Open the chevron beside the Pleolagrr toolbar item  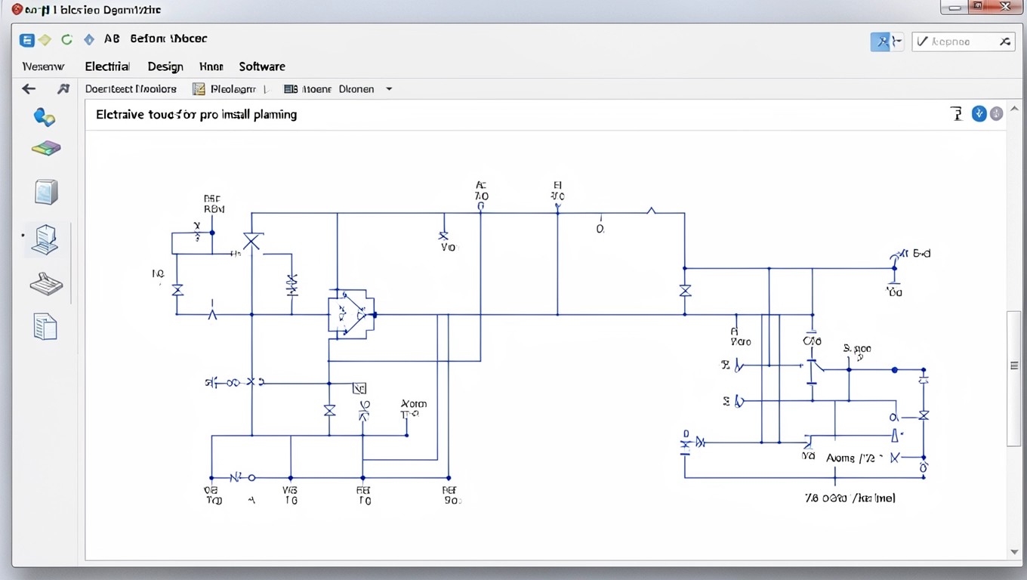click(268, 88)
